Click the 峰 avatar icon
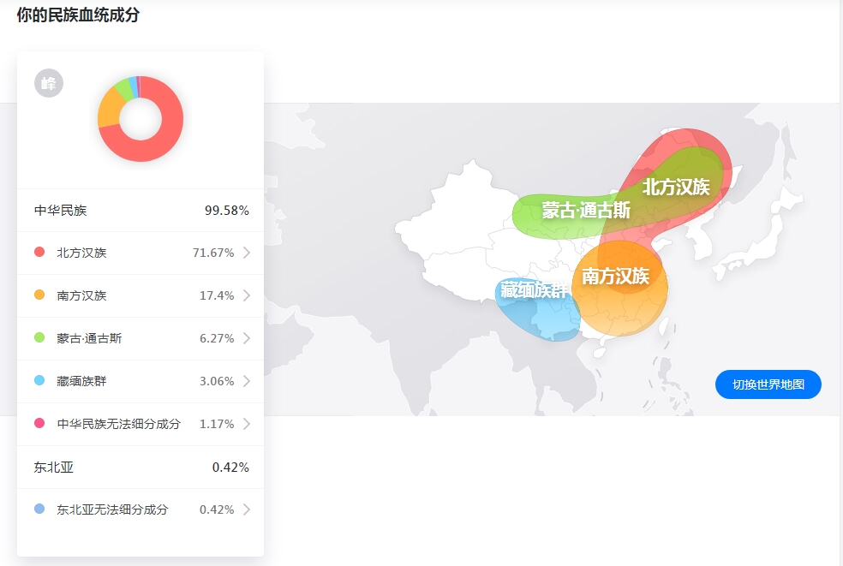This screenshot has width=843, height=566. click(49, 83)
